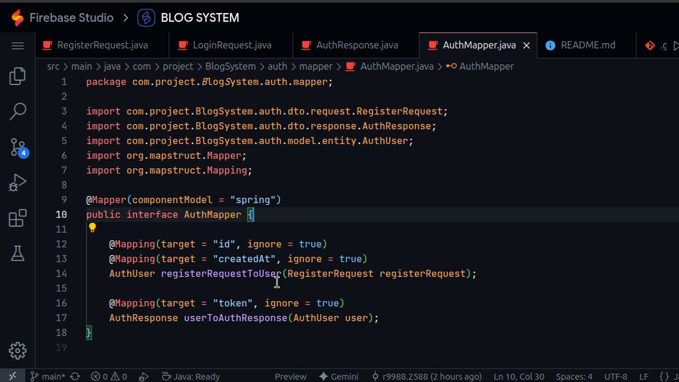Viewport: 679px width, 382px height.
Task: Click 'registerRequestToUser' method name
Action: click(221, 273)
